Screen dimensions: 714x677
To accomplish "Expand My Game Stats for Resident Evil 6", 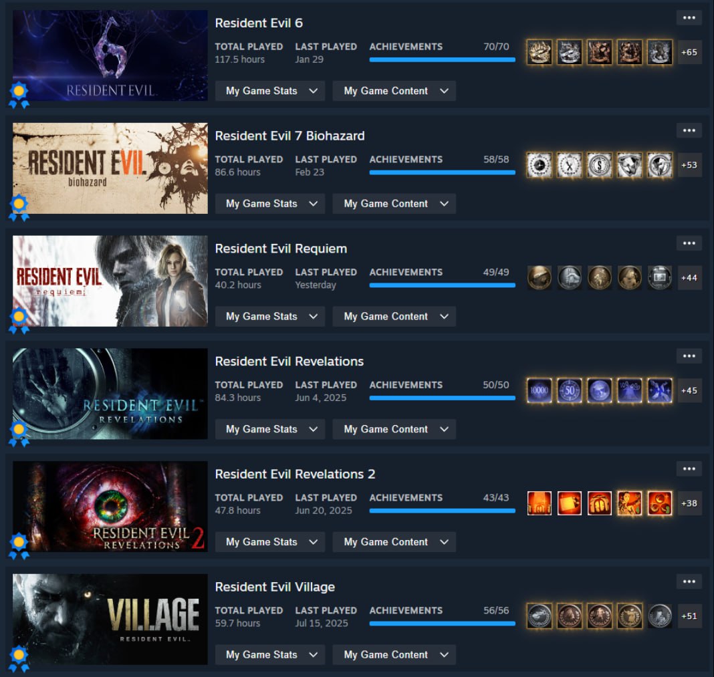I will coord(270,91).
